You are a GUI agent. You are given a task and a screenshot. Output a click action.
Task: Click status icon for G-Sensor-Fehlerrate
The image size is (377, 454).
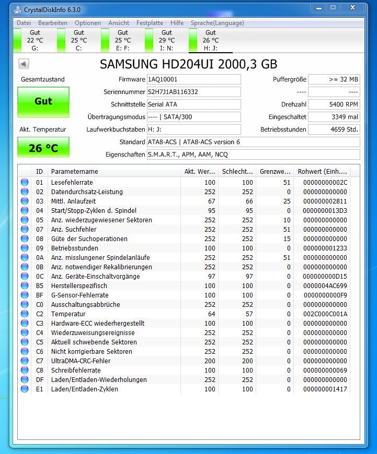(25, 295)
